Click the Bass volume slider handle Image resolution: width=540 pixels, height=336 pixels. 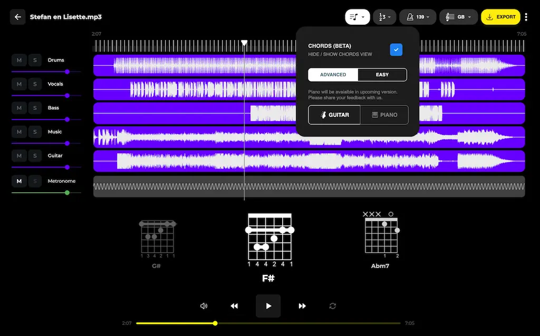click(67, 120)
